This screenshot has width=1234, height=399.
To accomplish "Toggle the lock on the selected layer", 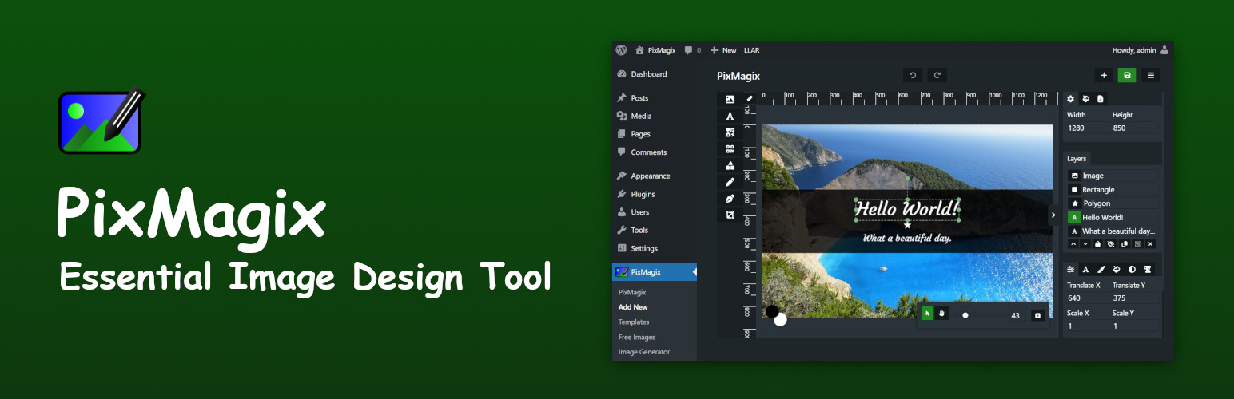I will [x=1097, y=243].
